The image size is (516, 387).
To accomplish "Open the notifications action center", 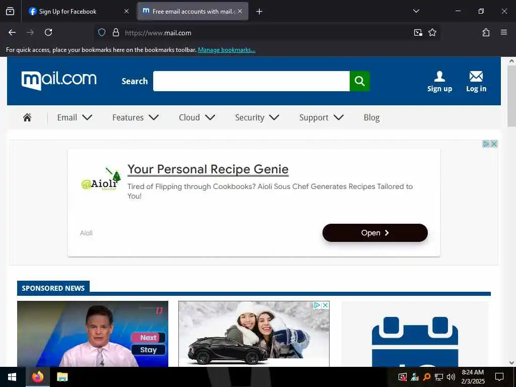I will (x=499, y=377).
